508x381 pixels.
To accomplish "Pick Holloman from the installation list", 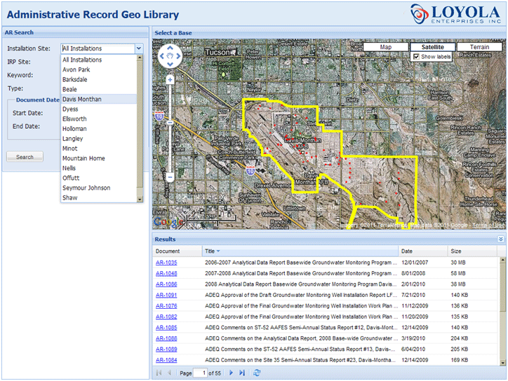I will pos(99,129).
